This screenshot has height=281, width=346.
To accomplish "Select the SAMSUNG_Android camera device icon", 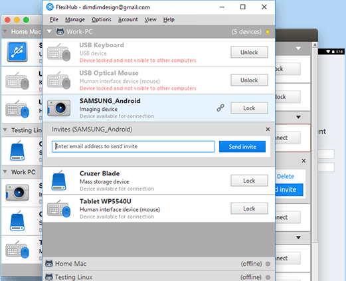I will click(58, 108).
